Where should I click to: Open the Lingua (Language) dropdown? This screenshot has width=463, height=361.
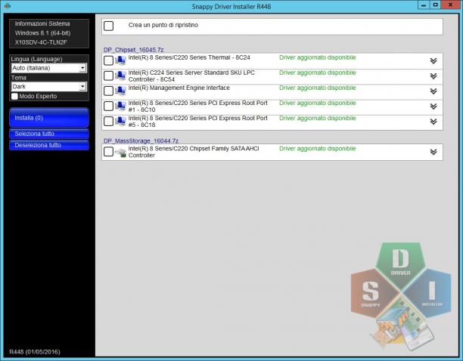[49, 68]
